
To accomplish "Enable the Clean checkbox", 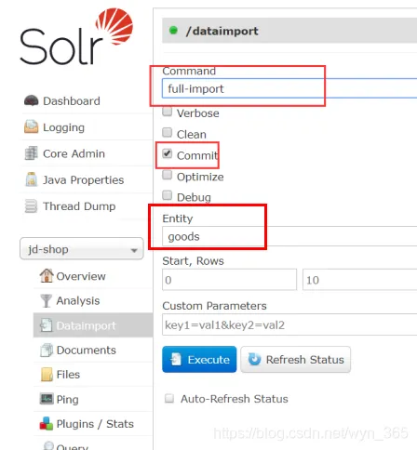I will [x=168, y=133].
